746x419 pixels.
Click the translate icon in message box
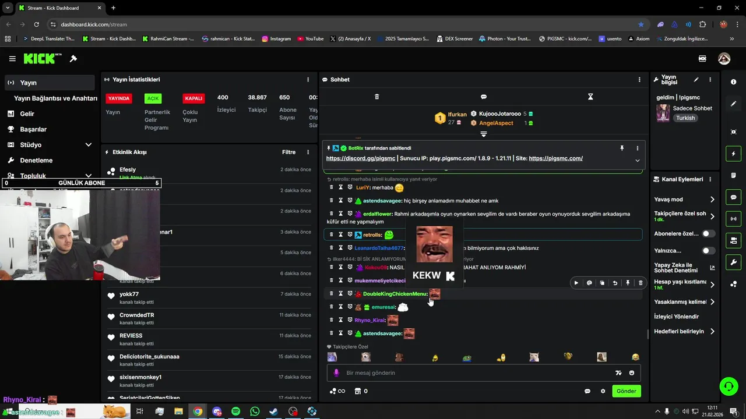pyautogui.click(x=618, y=373)
